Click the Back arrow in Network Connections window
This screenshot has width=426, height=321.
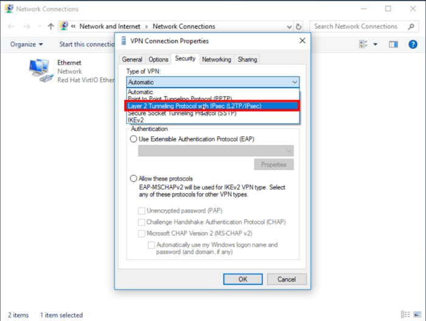click(11, 26)
